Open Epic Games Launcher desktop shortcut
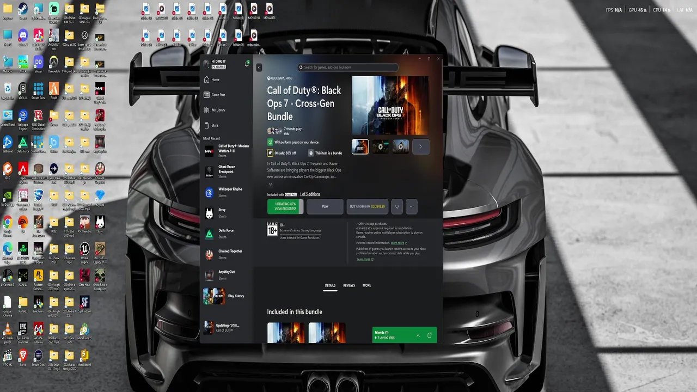The height and width of the screenshot is (392, 697). coord(23,331)
